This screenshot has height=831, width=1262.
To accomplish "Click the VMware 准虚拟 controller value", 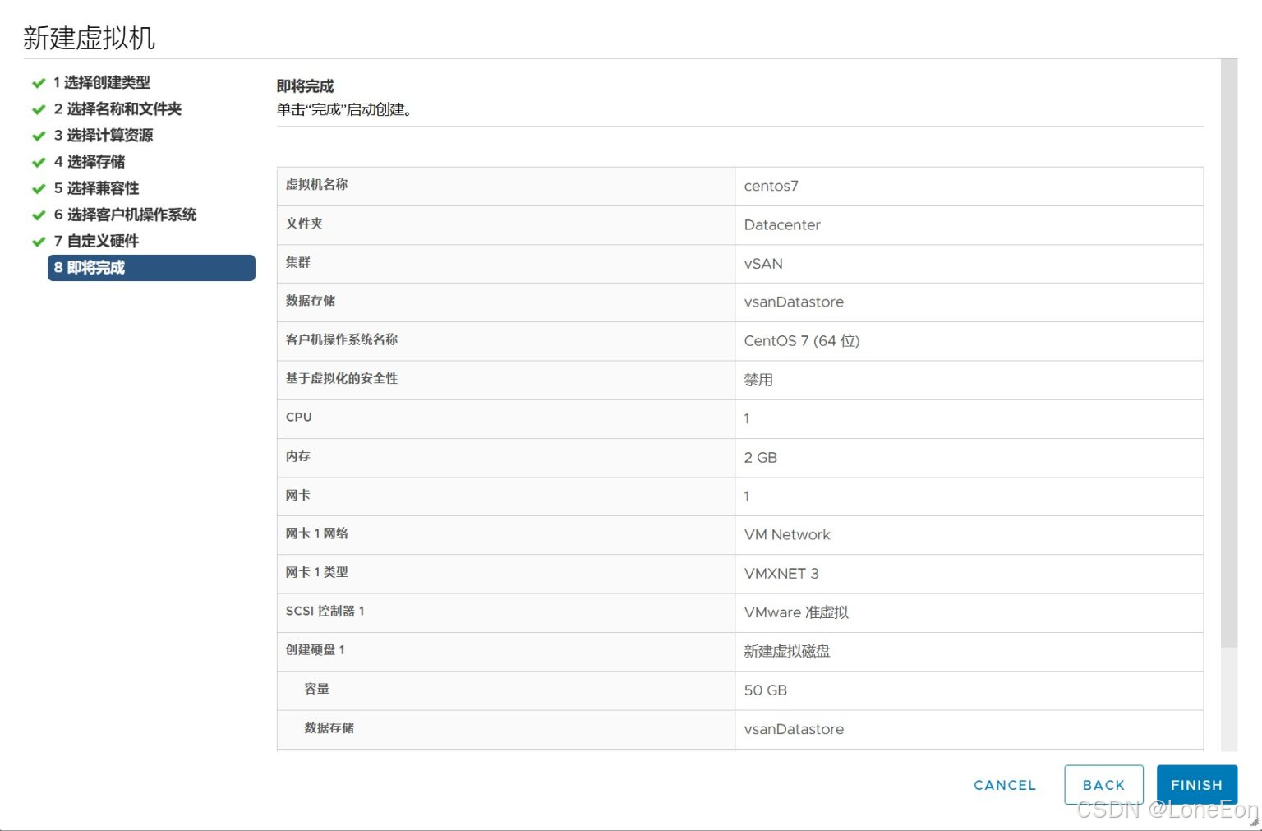I will pyautogui.click(x=796, y=612).
